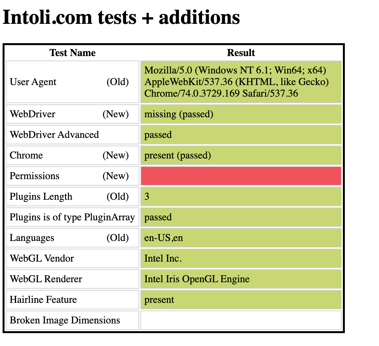Select the Plugins is of type PluginArray cell
The width and height of the screenshot is (379, 346).
point(73,217)
